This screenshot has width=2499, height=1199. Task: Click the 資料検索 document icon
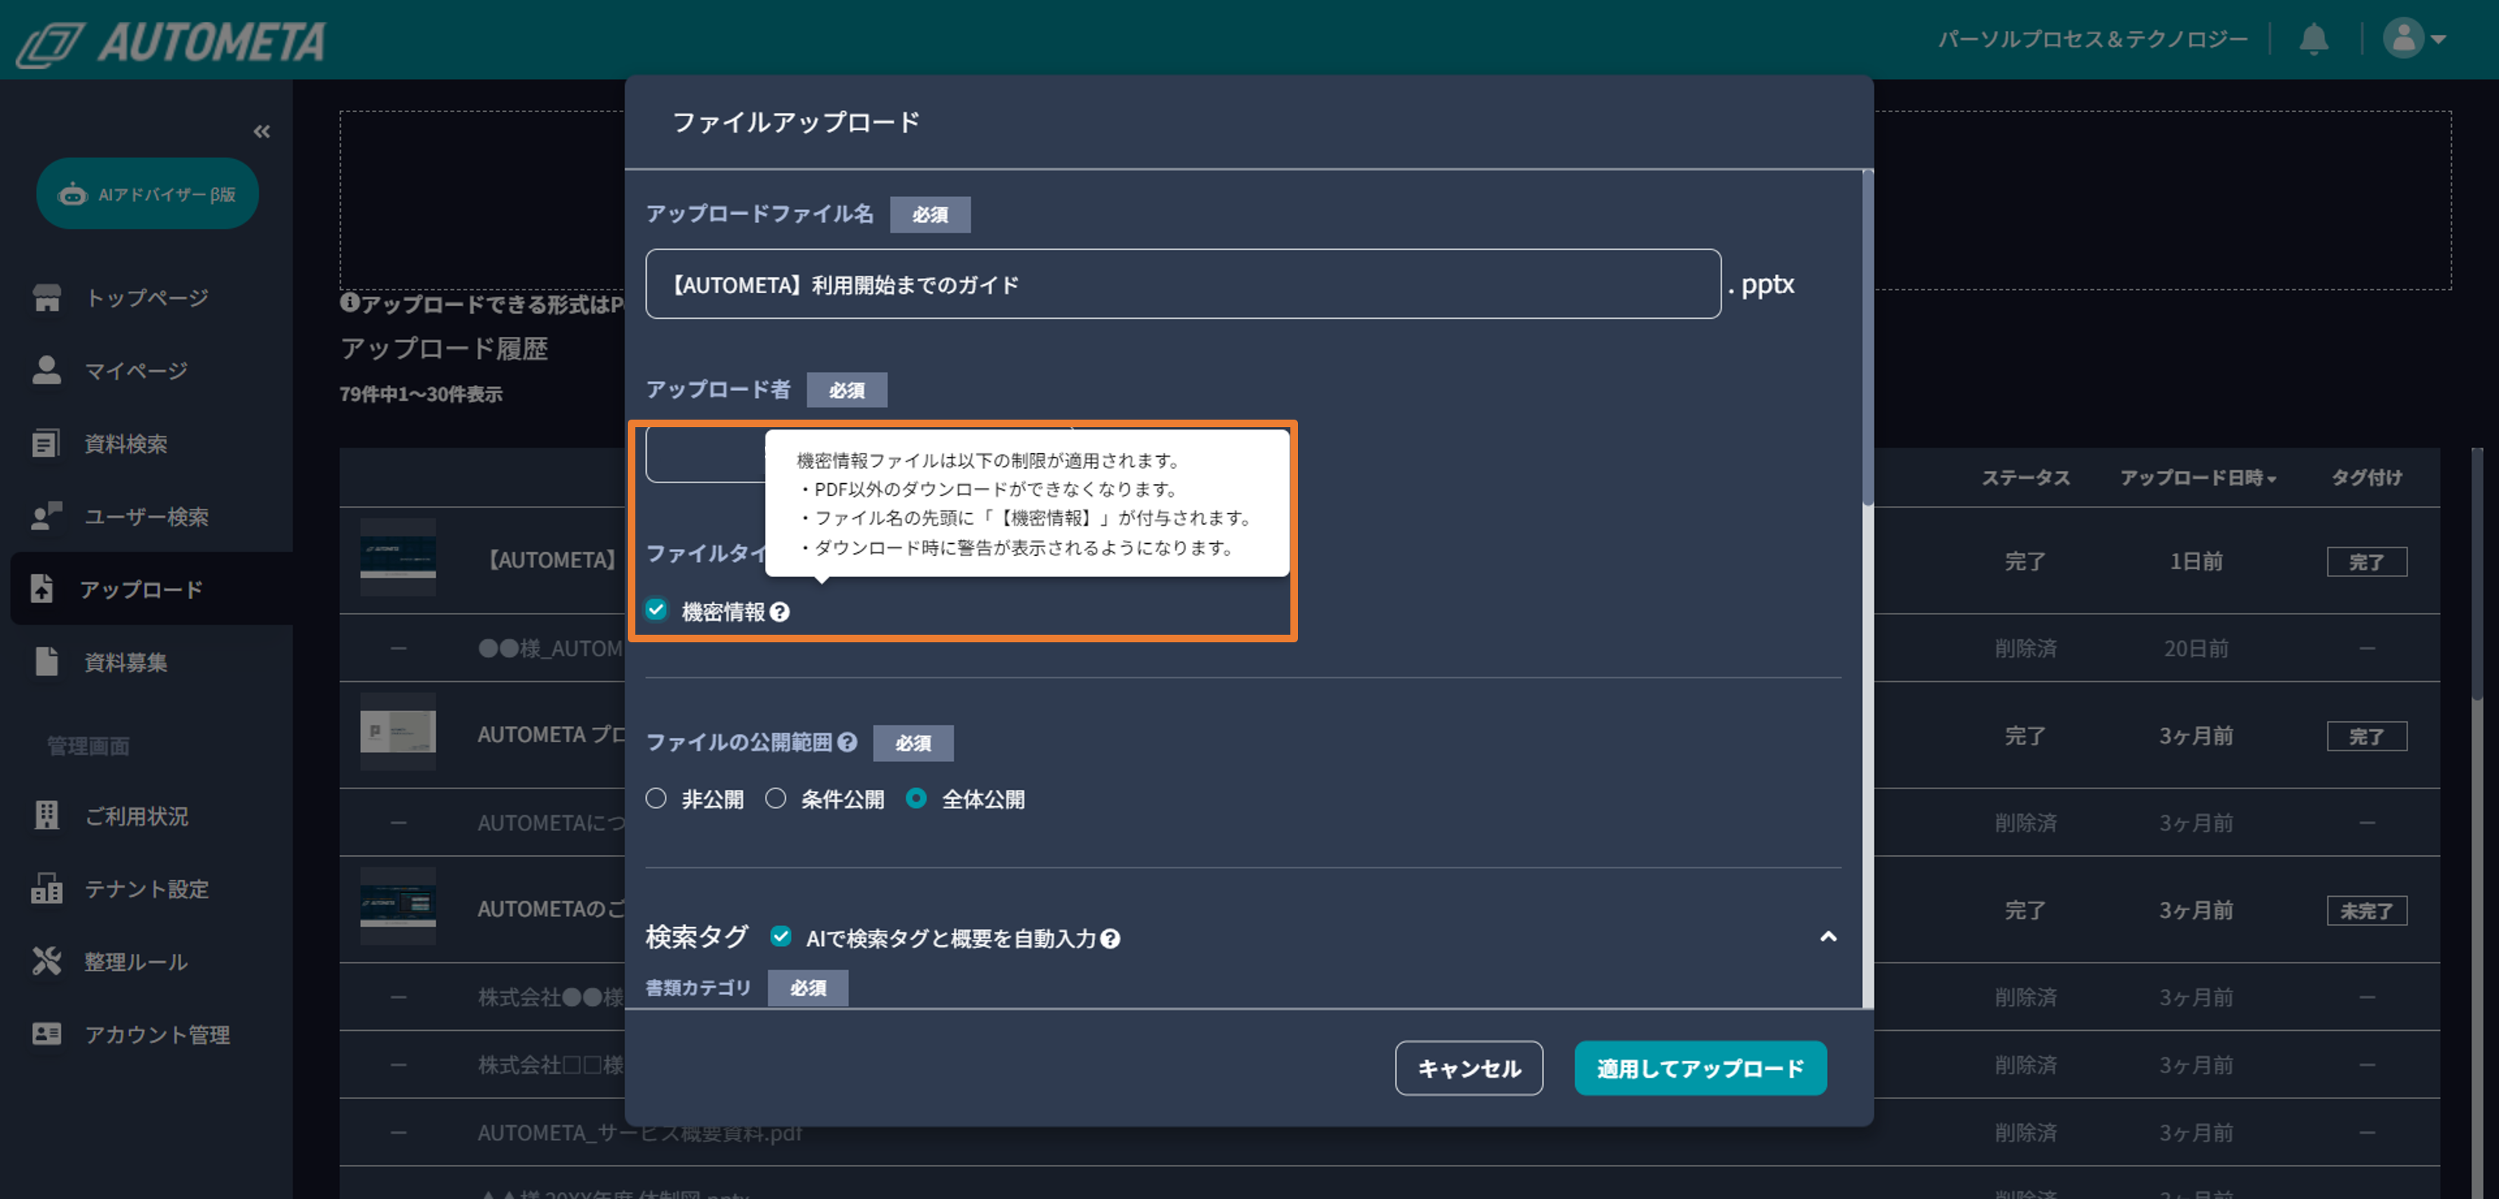point(45,443)
